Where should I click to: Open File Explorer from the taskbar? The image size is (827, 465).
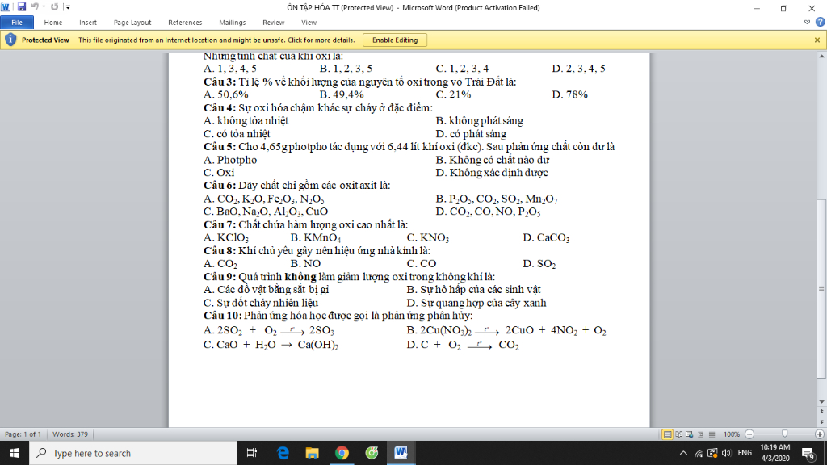pyautogui.click(x=313, y=453)
